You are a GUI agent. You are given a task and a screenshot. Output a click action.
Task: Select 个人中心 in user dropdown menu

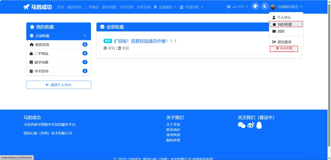tap(286, 17)
